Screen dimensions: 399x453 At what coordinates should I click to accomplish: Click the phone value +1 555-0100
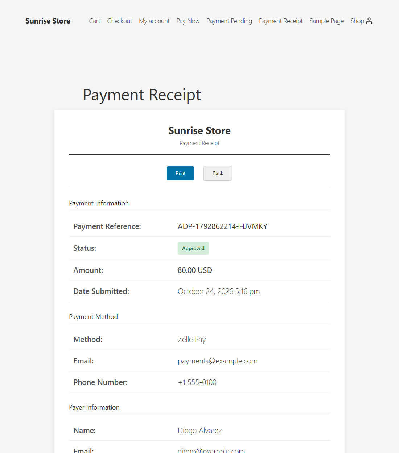[x=197, y=382]
